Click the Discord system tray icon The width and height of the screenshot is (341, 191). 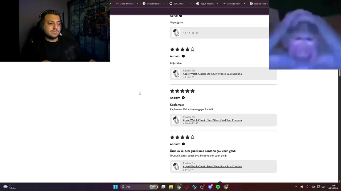(302, 187)
